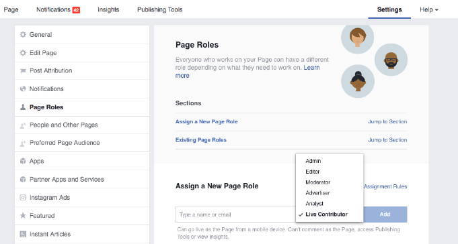Screen dimensions: 458x244
Task: Click the star icon beside Featured
Action: (x=23, y=215)
